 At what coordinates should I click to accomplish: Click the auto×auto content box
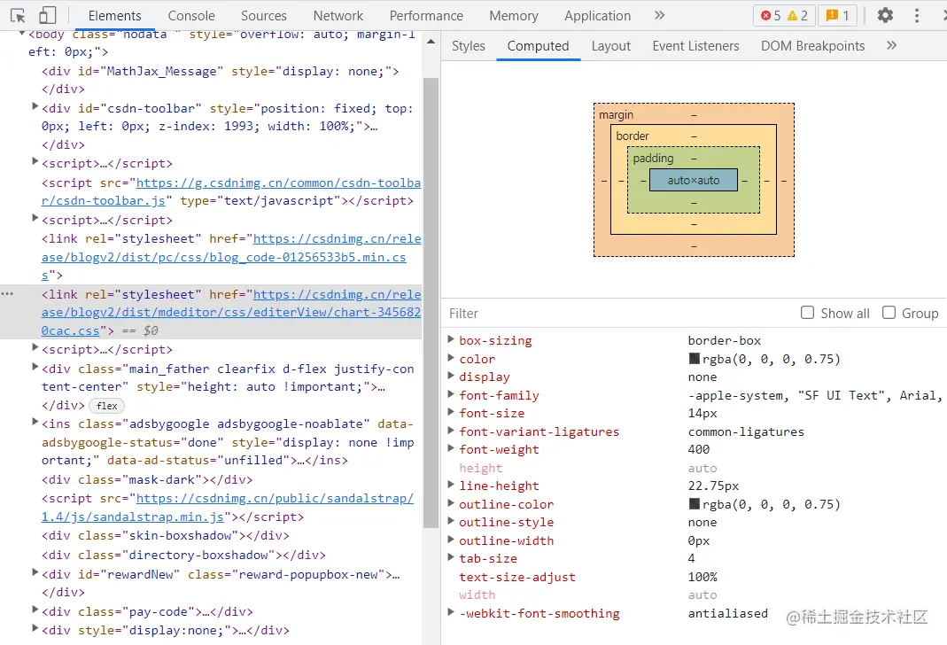click(x=694, y=180)
